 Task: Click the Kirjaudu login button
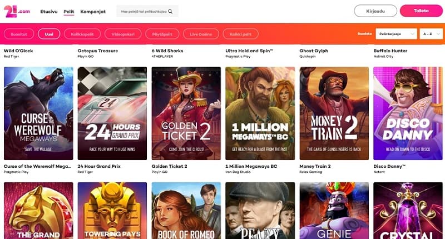tap(375, 11)
